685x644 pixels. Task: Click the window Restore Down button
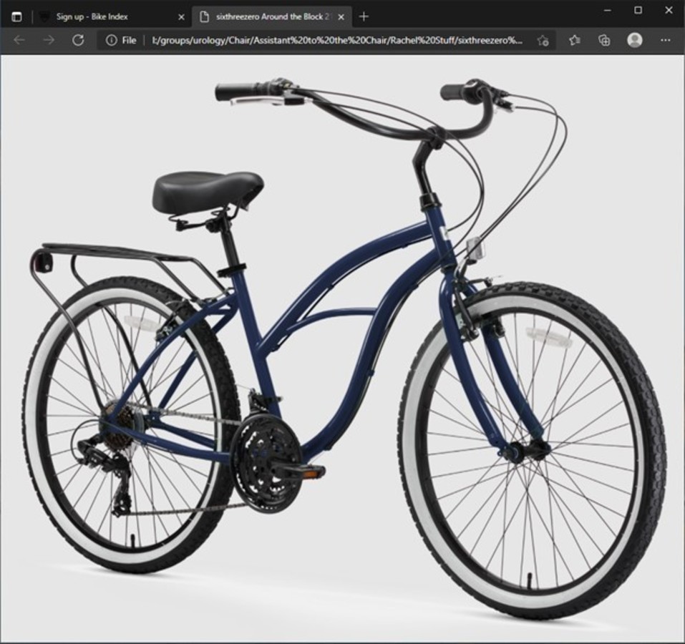pos(637,9)
